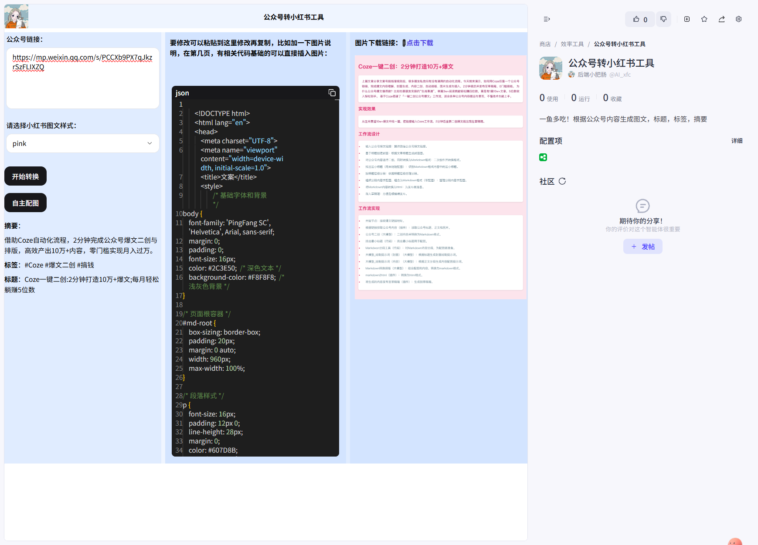The height and width of the screenshot is (545, 758).
Task: Open the settings gear icon
Action: [x=739, y=19]
